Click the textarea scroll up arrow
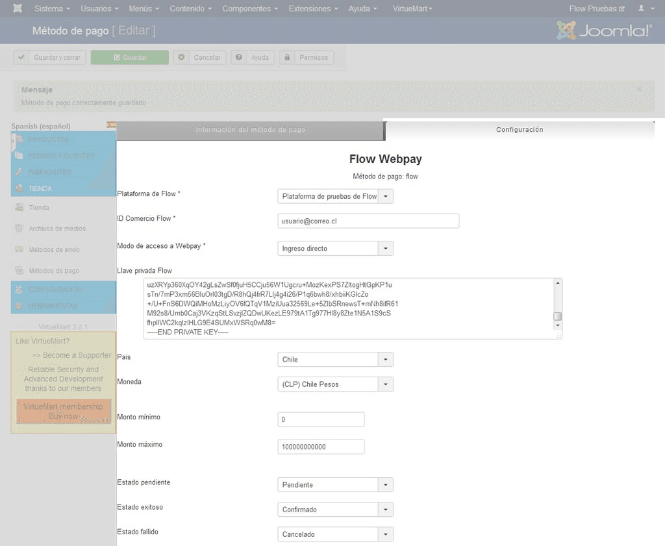Viewport: 665px width, 546px height. [x=558, y=283]
